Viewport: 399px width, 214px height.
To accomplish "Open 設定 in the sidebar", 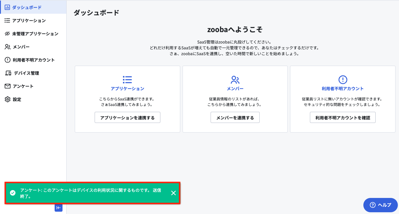I will [x=33, y=99].
